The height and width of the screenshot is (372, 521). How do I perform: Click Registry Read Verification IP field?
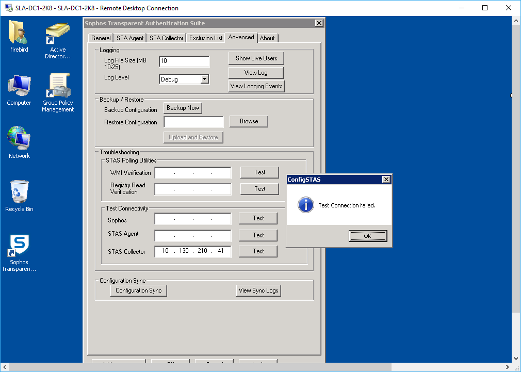pos(193,189)
